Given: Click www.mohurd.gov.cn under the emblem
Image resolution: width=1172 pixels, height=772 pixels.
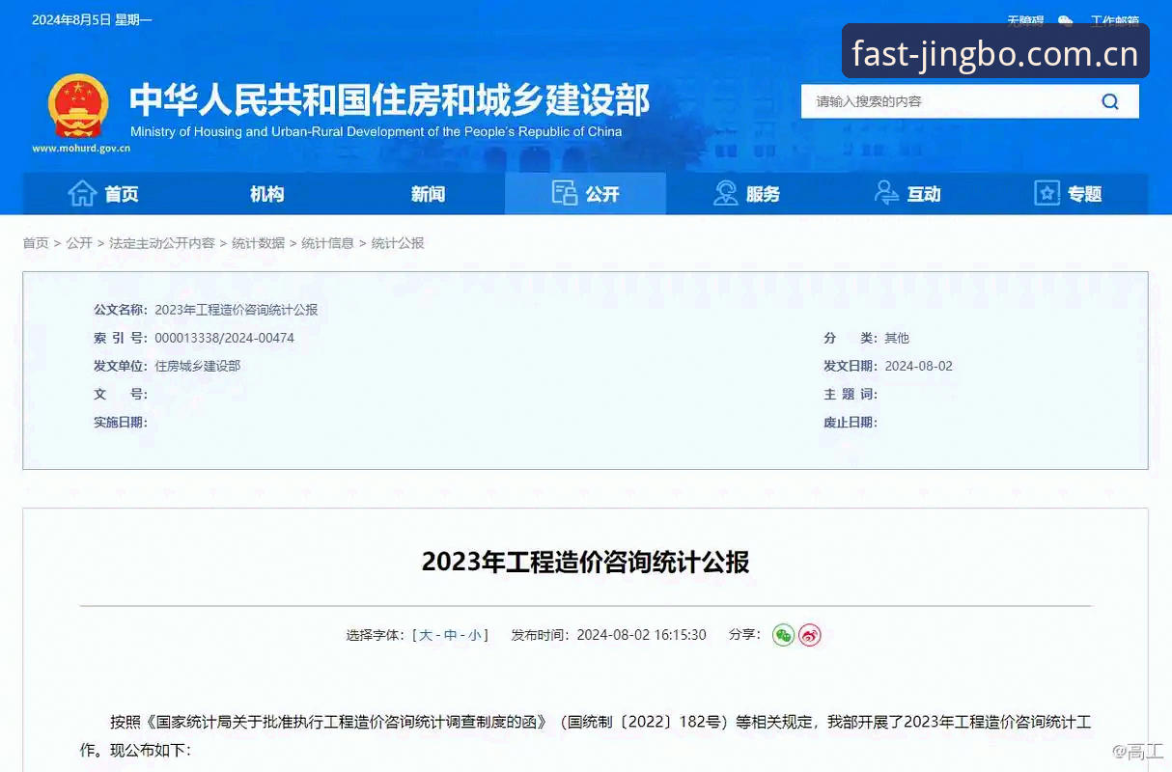Looking at the screenshot, I should pyautogui.click(x=81, y=149).
